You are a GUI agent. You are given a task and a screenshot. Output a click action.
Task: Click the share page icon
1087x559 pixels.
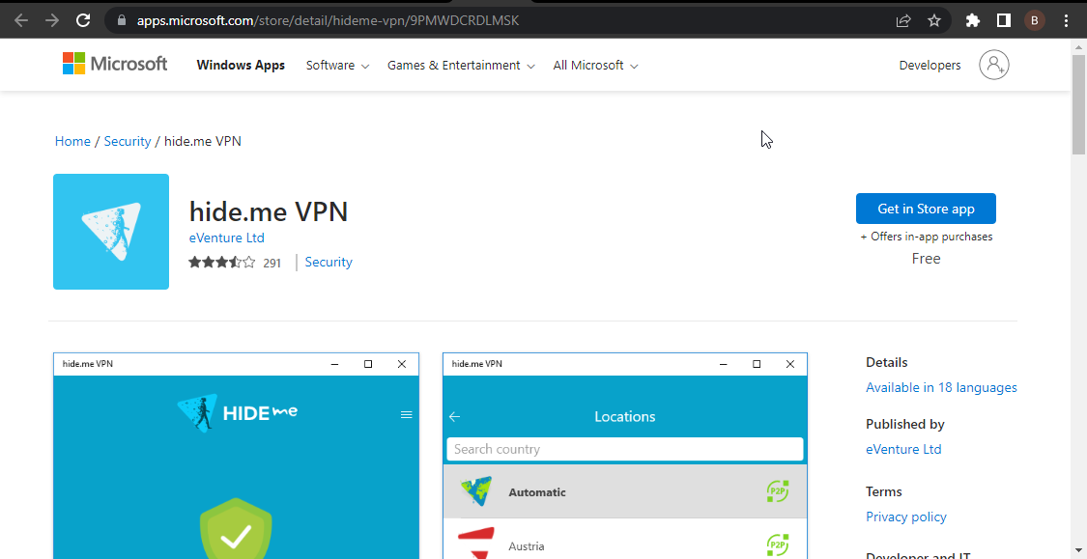(903, 20)
